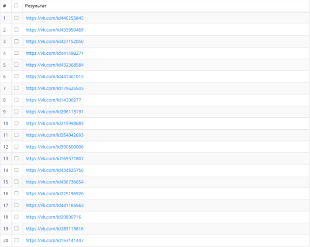Open link https://vk.com/id296113191
310x247 pixels.
click(54, 112)
